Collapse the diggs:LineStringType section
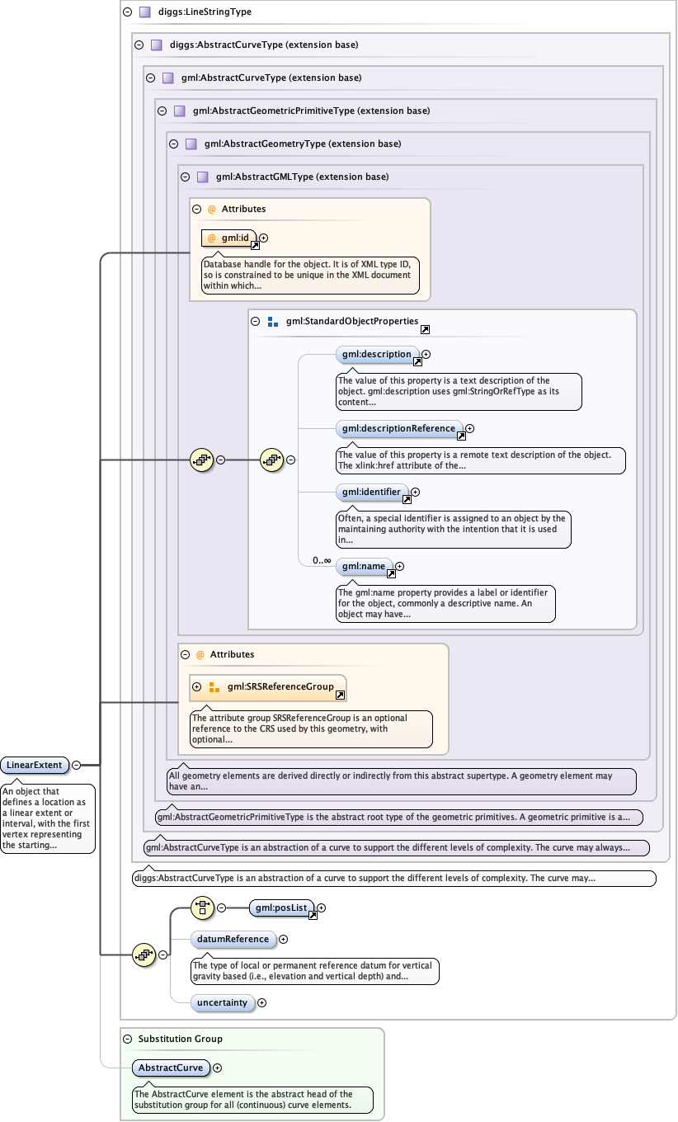This screenshot has width=678, height=1122. 127,12
